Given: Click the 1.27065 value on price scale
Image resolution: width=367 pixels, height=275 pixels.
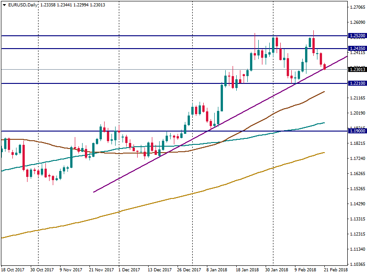Looking at the screenshot, I should [357, 7].
